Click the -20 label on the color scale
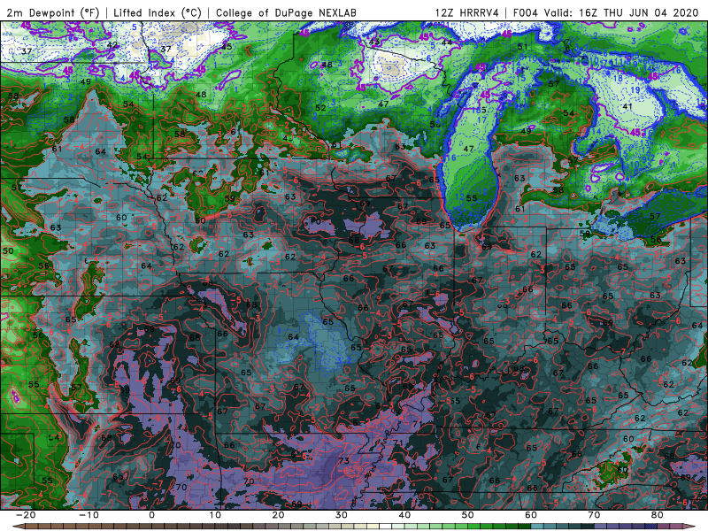Screen dimensions: 708x531 pos(26,515)
